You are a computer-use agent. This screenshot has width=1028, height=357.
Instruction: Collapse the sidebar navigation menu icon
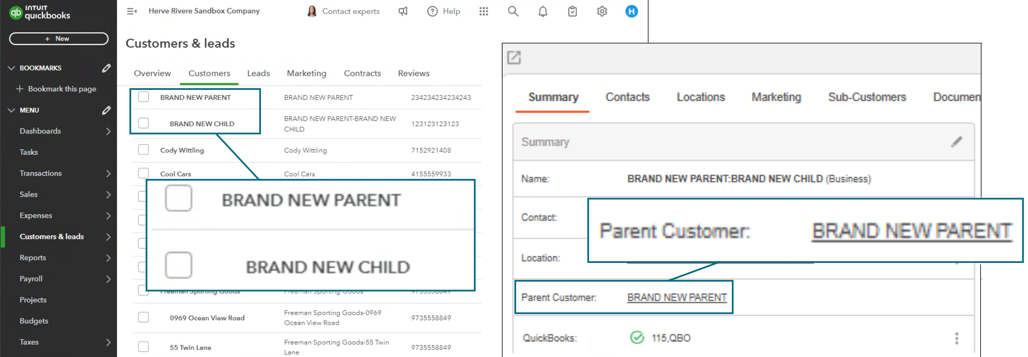tap(132, 11)
